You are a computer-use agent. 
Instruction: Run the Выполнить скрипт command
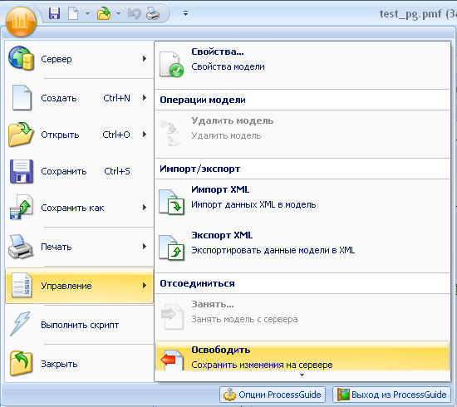(x=79, y=325)
